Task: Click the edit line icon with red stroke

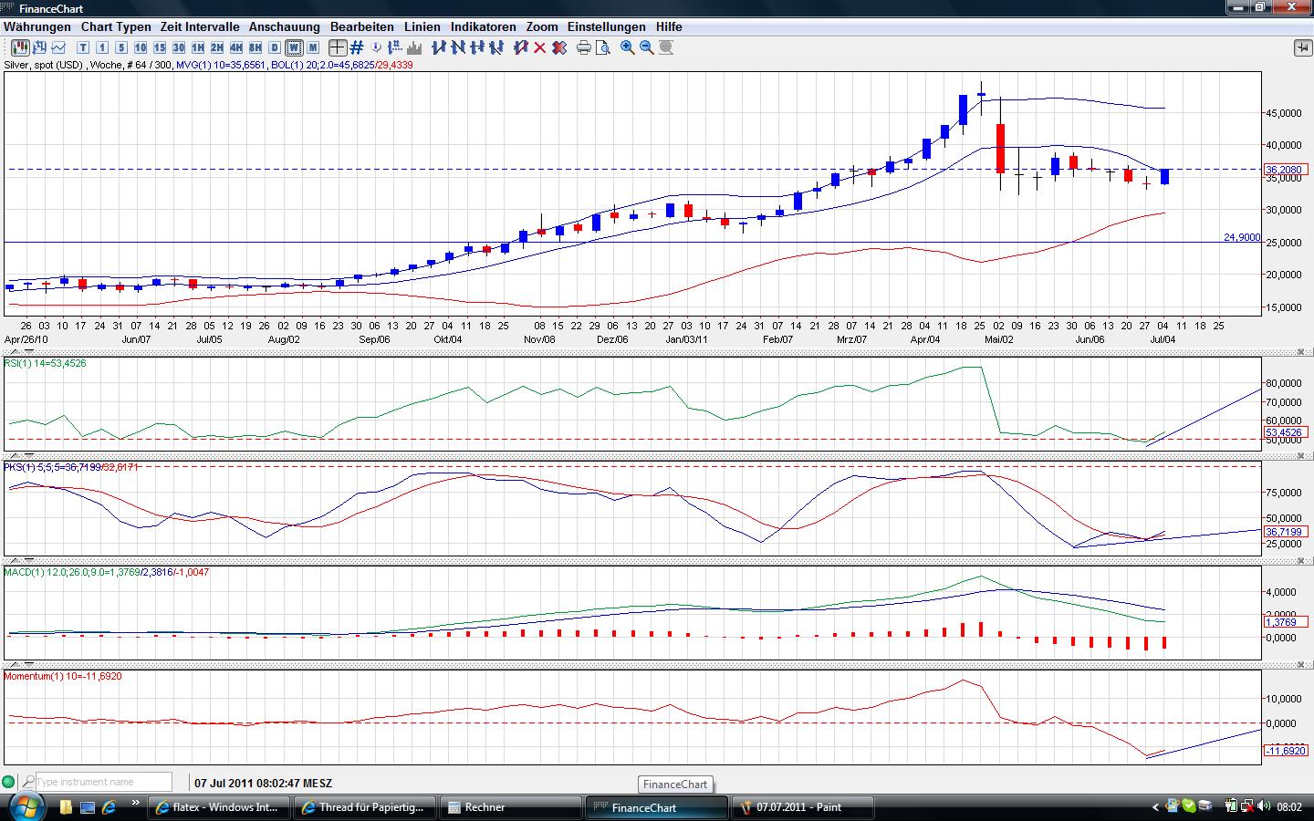Action: coord(521,47)
